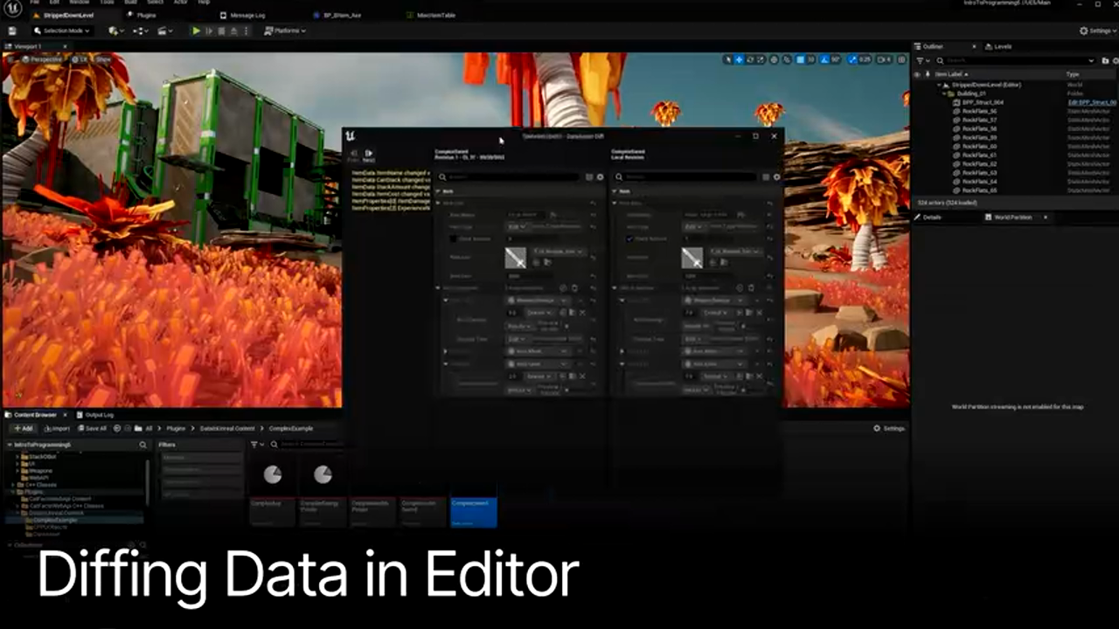Toggle checked checkbox in Local Revision pane
This screenshot has width=1119, height=629.
[630, 238]
